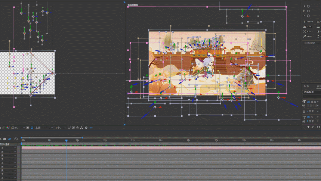
Task: Toggle the transparency grid button
Action: click(x=32, y=128)
